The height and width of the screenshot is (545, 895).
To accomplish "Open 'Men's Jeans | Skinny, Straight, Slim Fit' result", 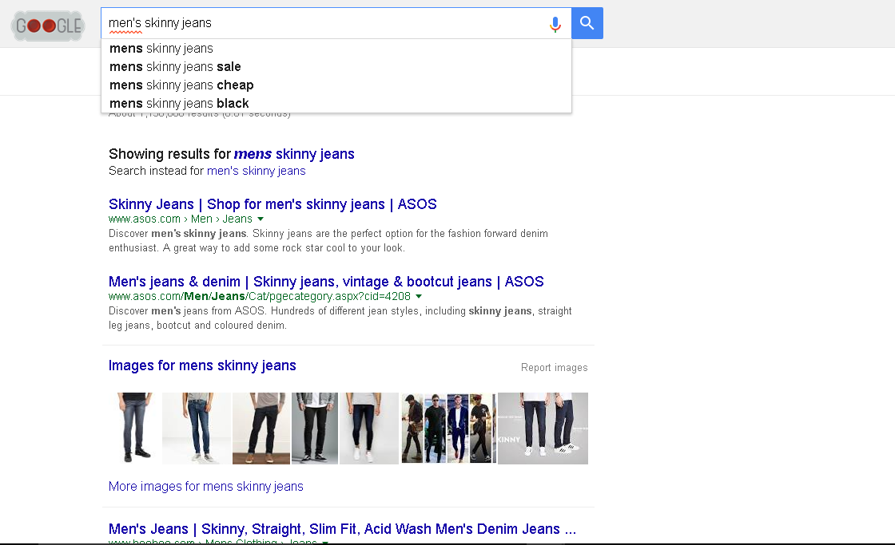I will coord(343,529).
